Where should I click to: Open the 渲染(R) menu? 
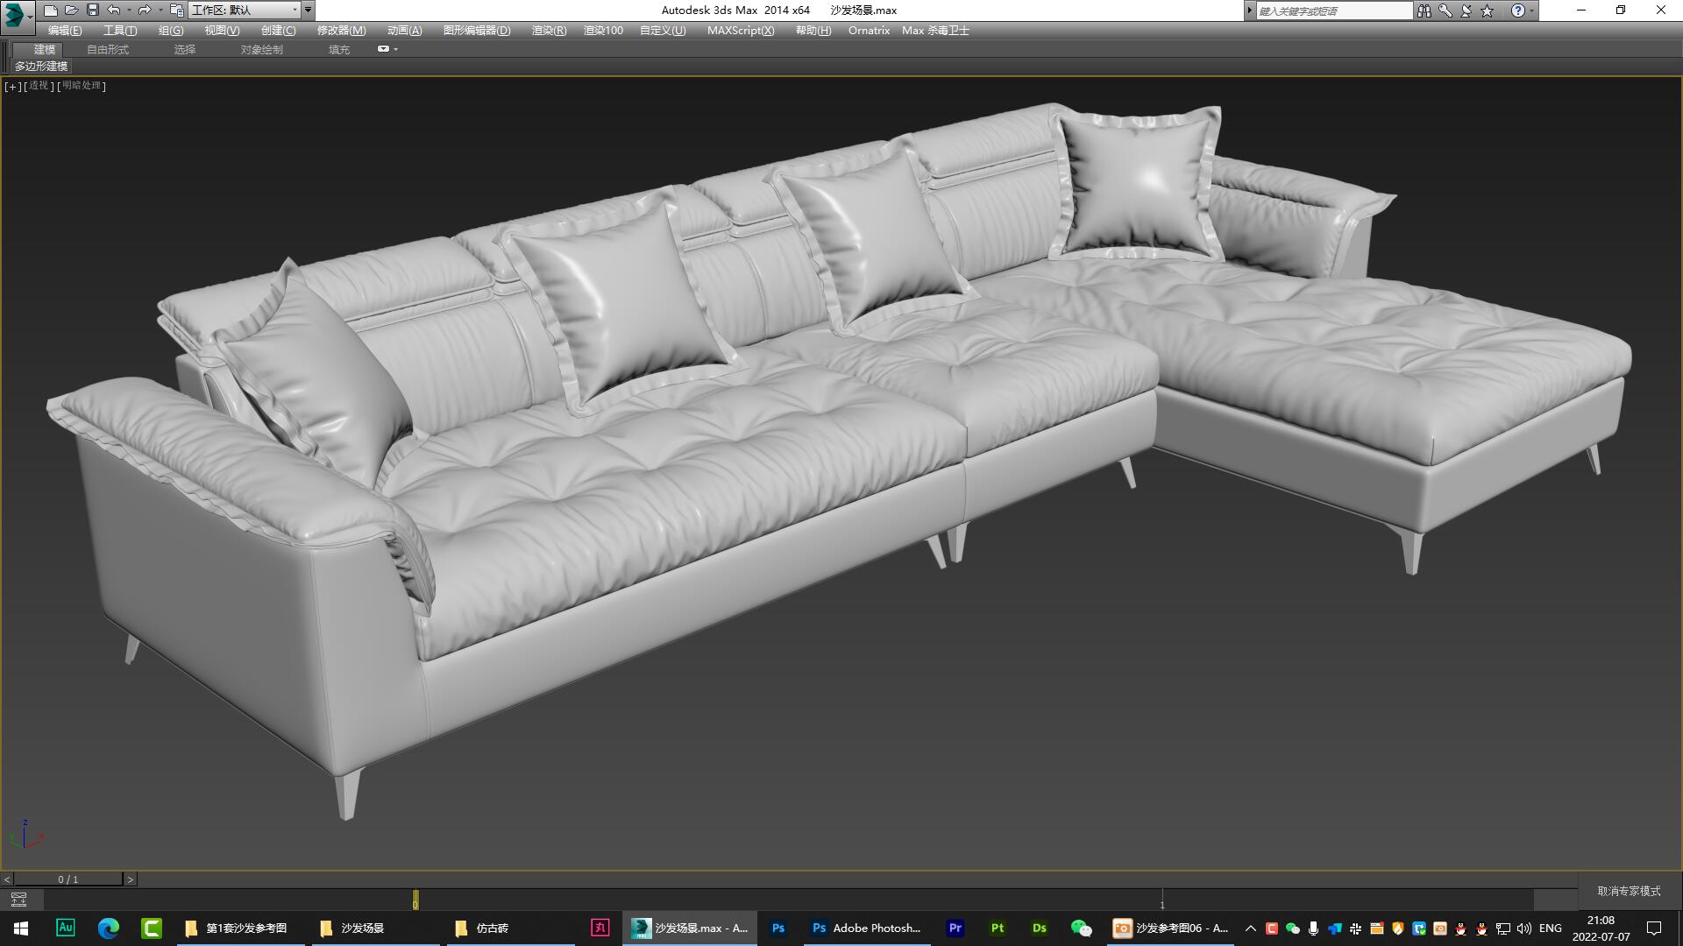click(x=547, y=30)
